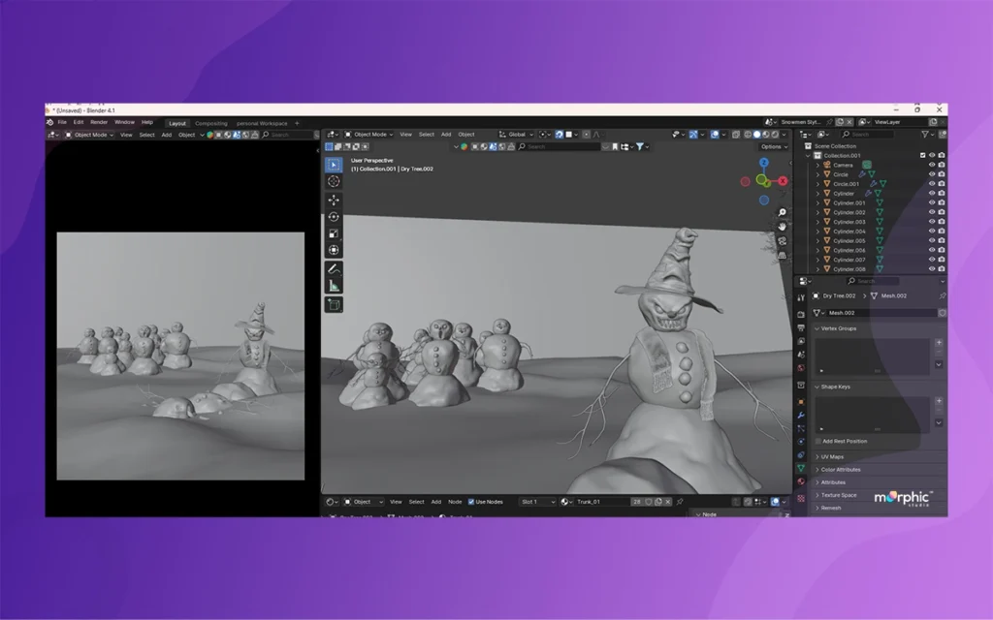This screenshot has height=620, width=993.
Task: Open the Object orange square properties tab
Action: tap(801, 402)
